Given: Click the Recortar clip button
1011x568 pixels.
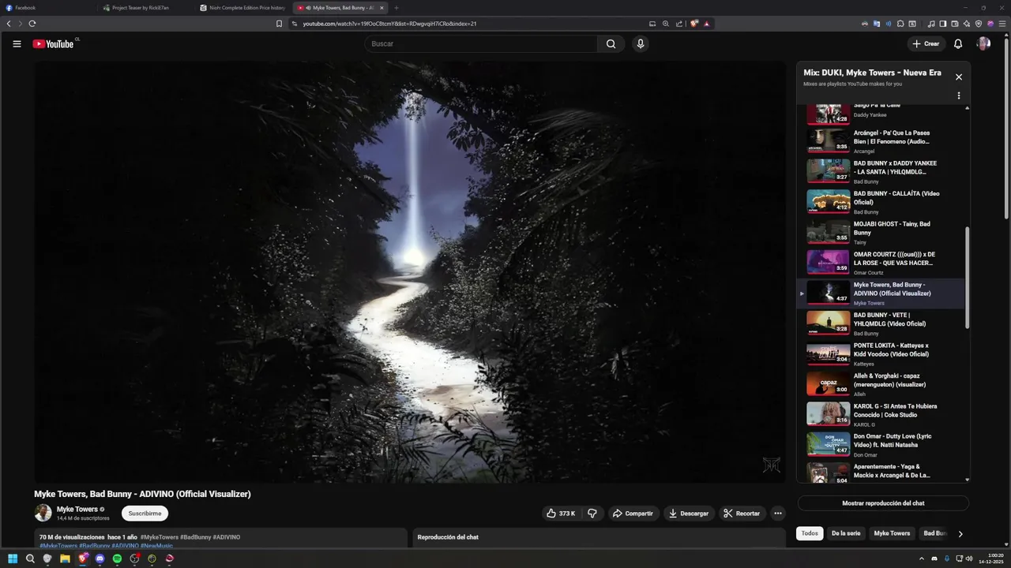Looking at the screenshot, I should [742, 514].
